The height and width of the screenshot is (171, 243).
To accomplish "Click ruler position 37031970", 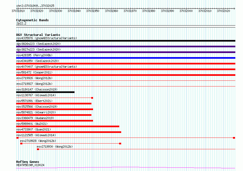I will (130, 11).
